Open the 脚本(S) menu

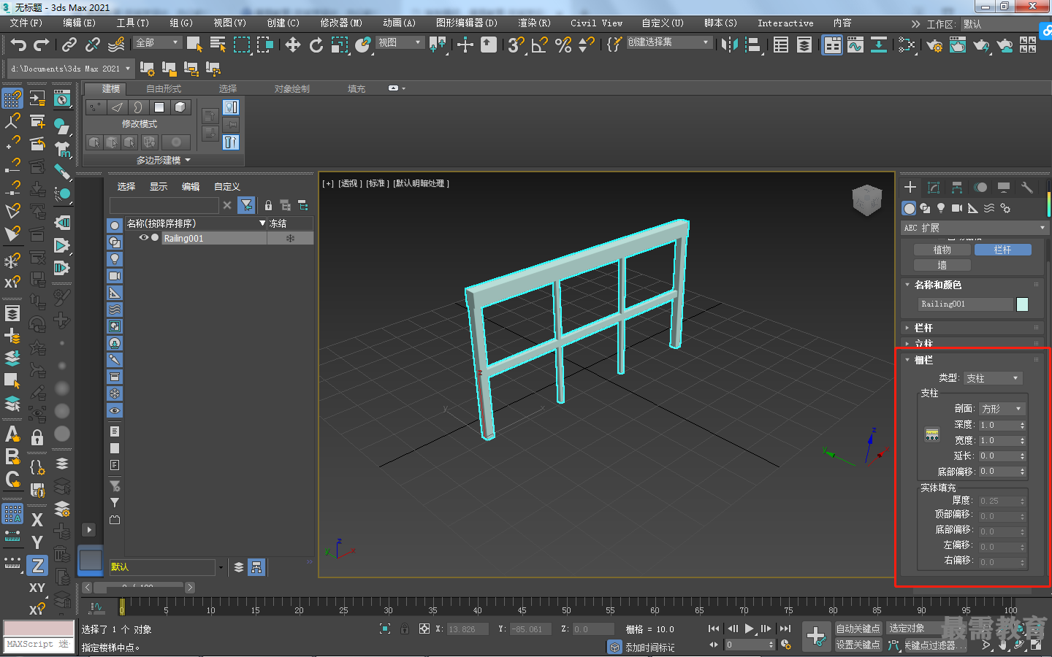tap(720, 23)
